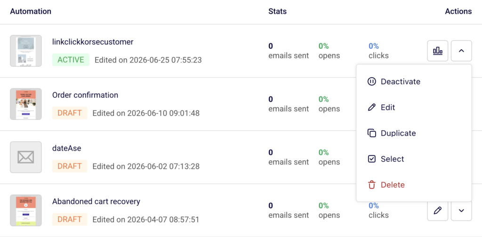Choose Delete from the actions menu
This screenshot has width=482, height=237.
414,185
